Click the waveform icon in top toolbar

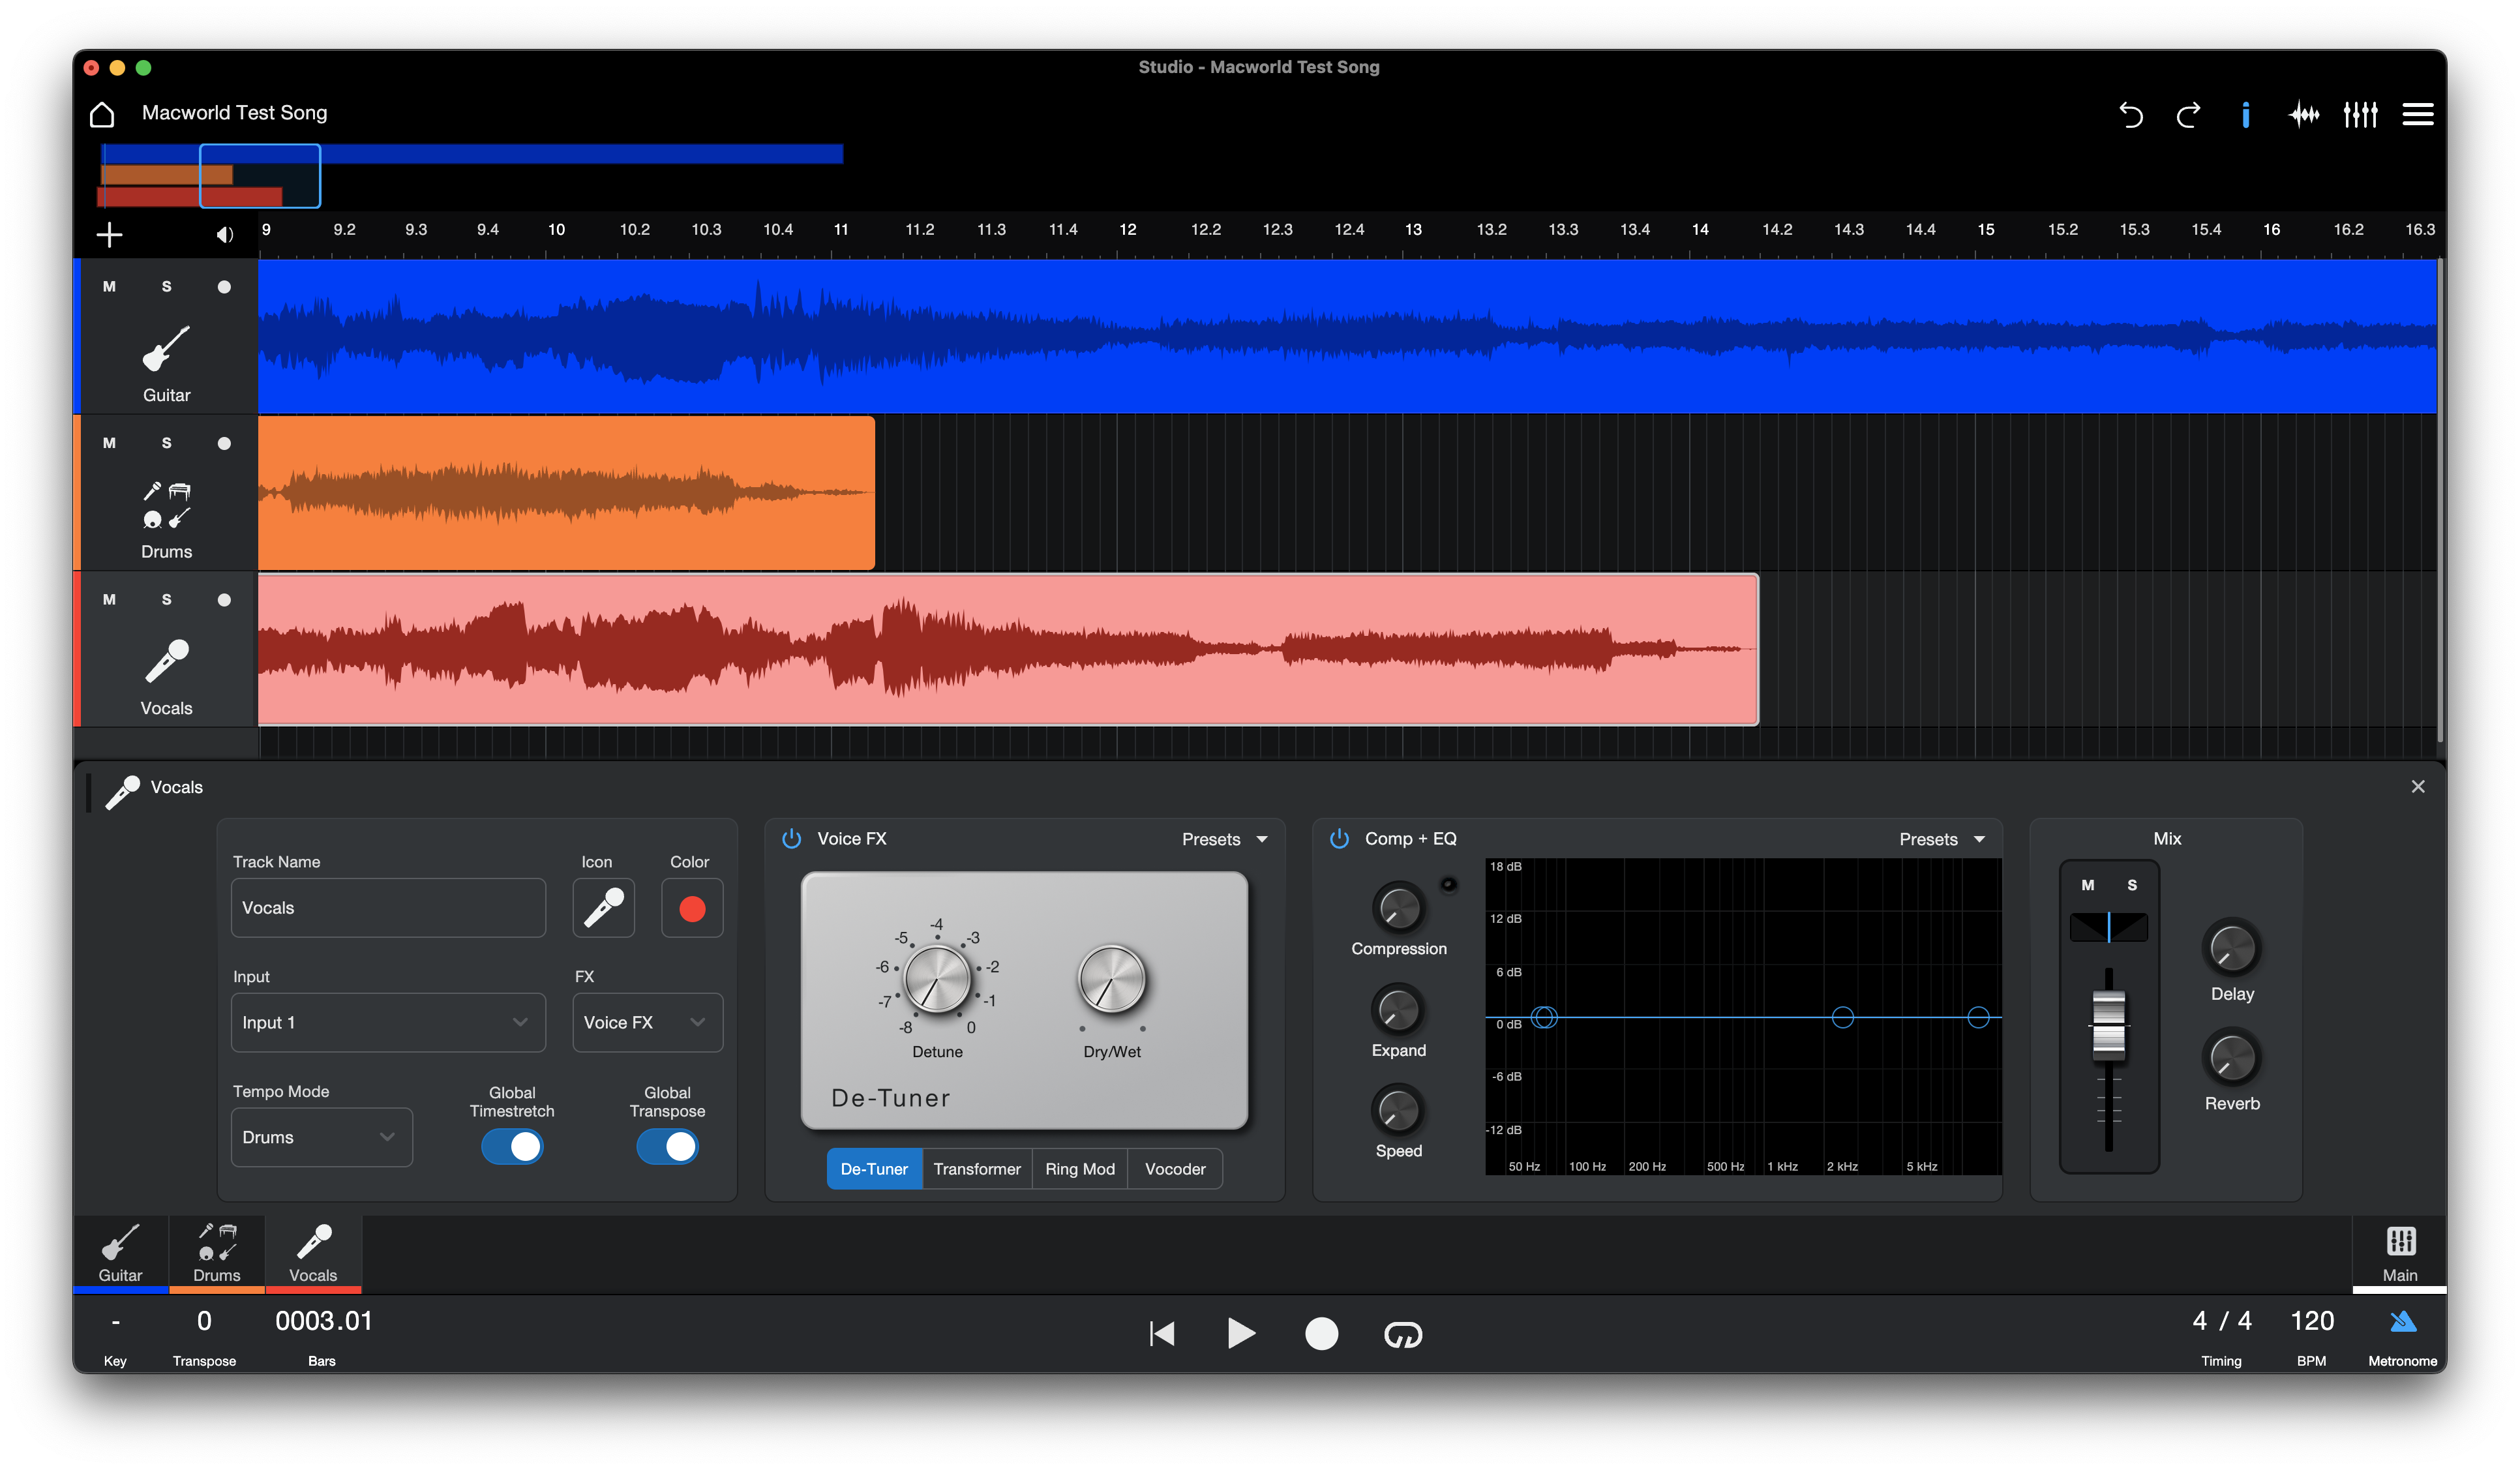(2304, 115)
